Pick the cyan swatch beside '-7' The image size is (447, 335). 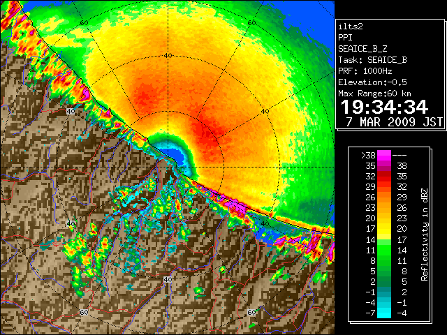coord(384,313)
